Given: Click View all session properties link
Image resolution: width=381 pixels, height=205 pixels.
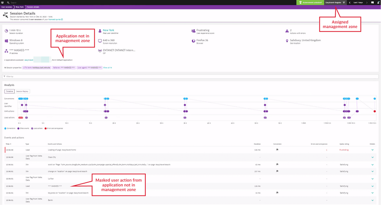Looking at the screenshot, I should (108, 67).
